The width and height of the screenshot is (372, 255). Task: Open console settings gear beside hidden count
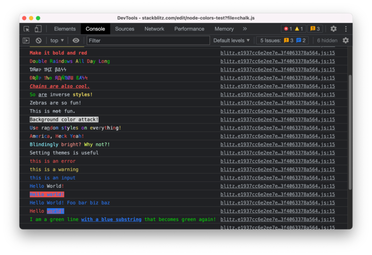click(345, 40)
